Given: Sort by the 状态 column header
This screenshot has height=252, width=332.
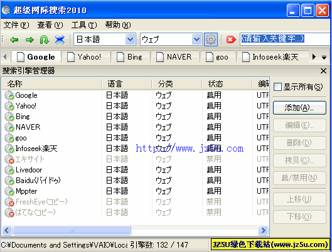Looking at the screenshot, I should pos(227,84).
